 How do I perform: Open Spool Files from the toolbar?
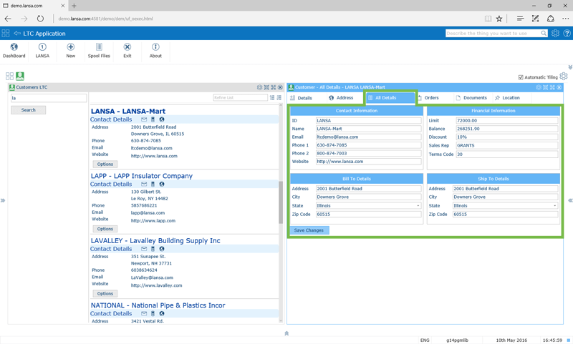[99, 47]
